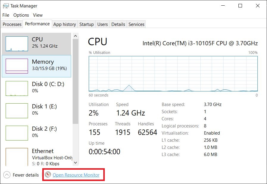The image size is (267, 184).
Task: Open the Options menu
Action: [x=21, y=15]
